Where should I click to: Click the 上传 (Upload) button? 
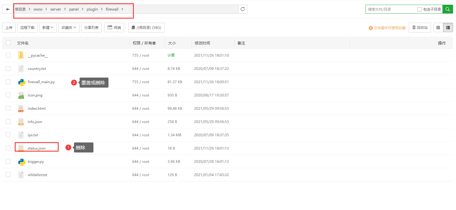pyautogui.click(x=9, y=27)
